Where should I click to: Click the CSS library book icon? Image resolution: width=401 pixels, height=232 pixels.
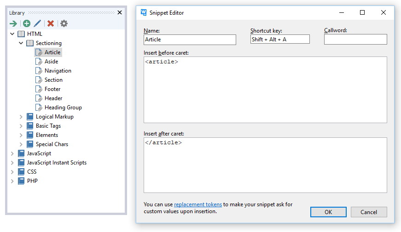(x=21, y=172)
